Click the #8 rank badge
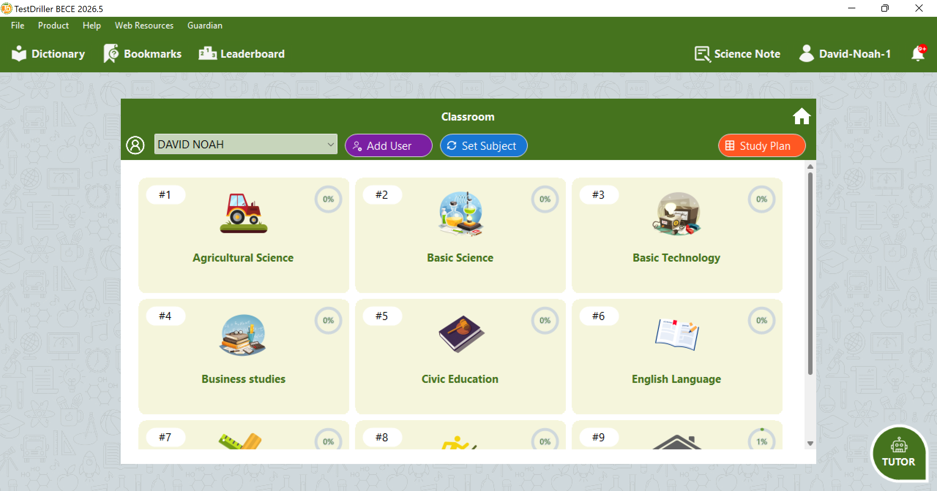 click(382, 437)
